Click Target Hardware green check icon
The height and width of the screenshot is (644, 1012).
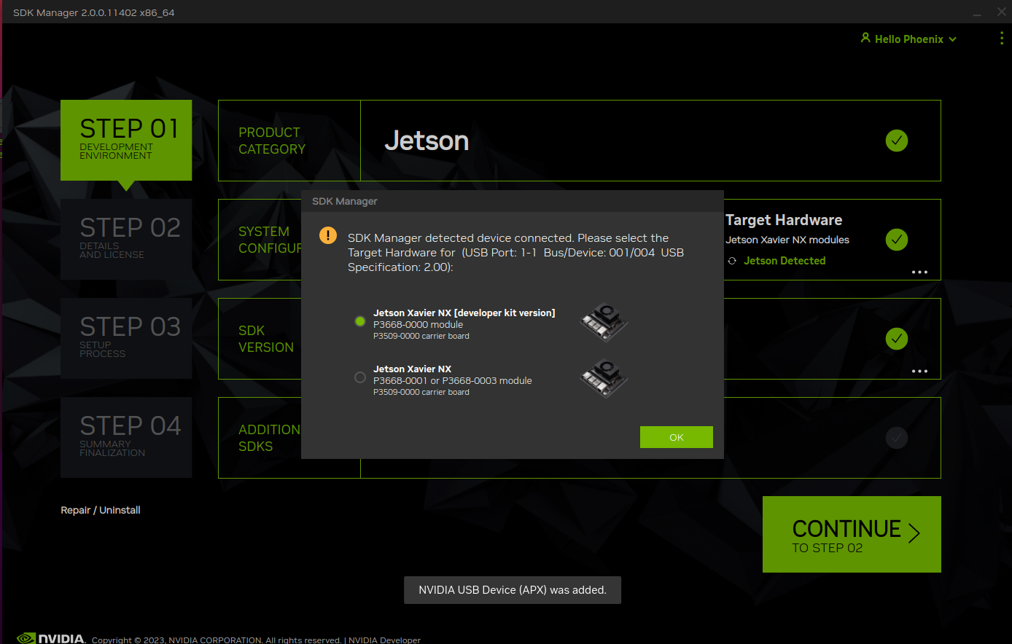click(897, 240)
